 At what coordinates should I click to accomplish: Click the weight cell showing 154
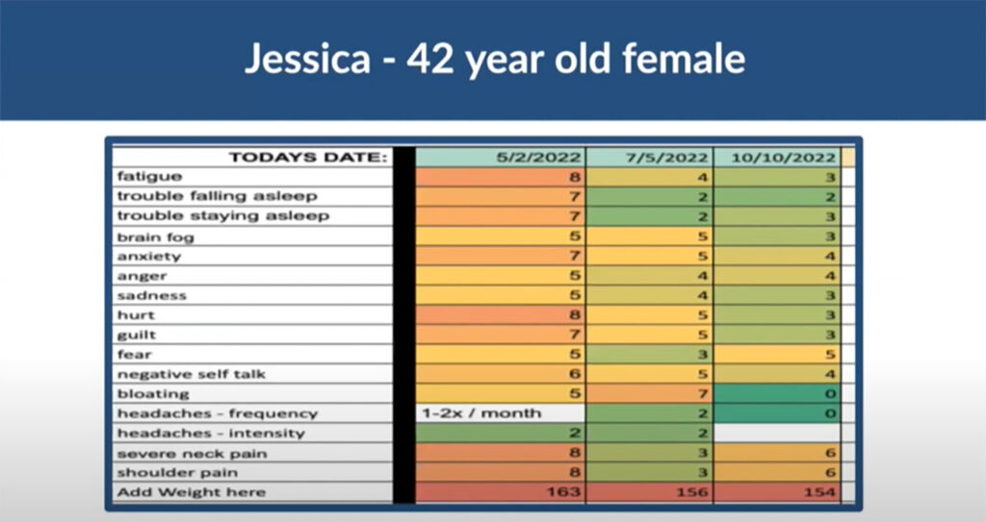pyautogui.click(x=777, y=492)
